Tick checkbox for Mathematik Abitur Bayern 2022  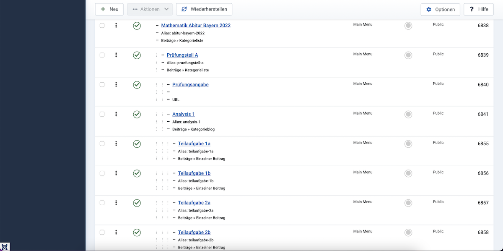102,26
